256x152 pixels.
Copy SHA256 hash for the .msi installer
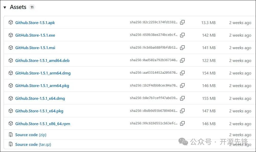click(x=182, y=48)
